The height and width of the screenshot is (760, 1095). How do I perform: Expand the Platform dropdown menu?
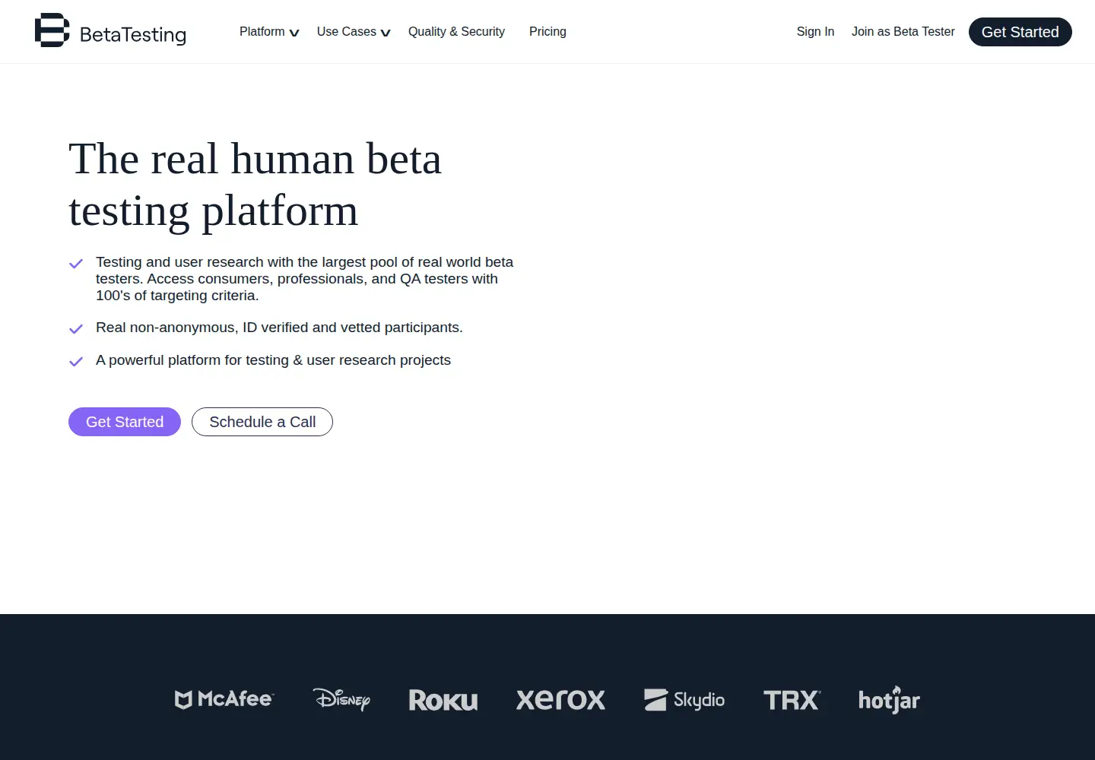click(x=269, y=32)
